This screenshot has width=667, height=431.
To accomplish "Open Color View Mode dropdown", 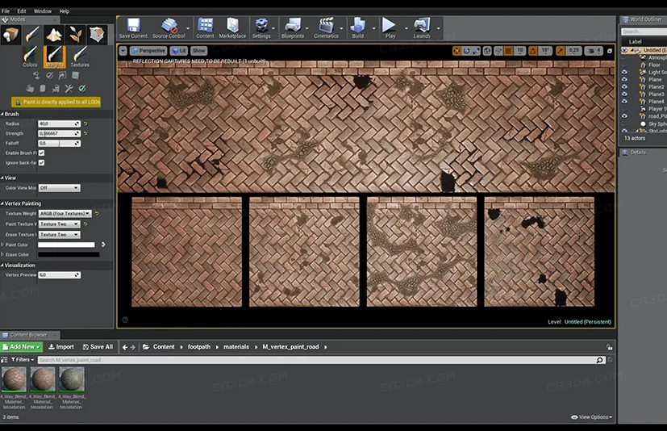I will tap(59, 188).
